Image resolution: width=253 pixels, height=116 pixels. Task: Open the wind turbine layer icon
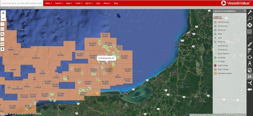(x=250, y=83)
